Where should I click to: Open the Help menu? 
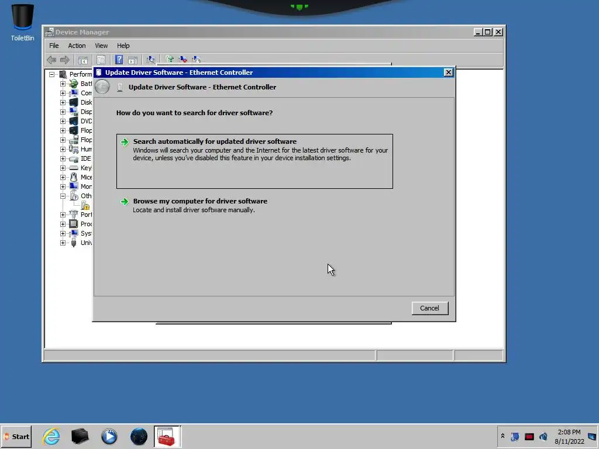(x=123, y=46)
